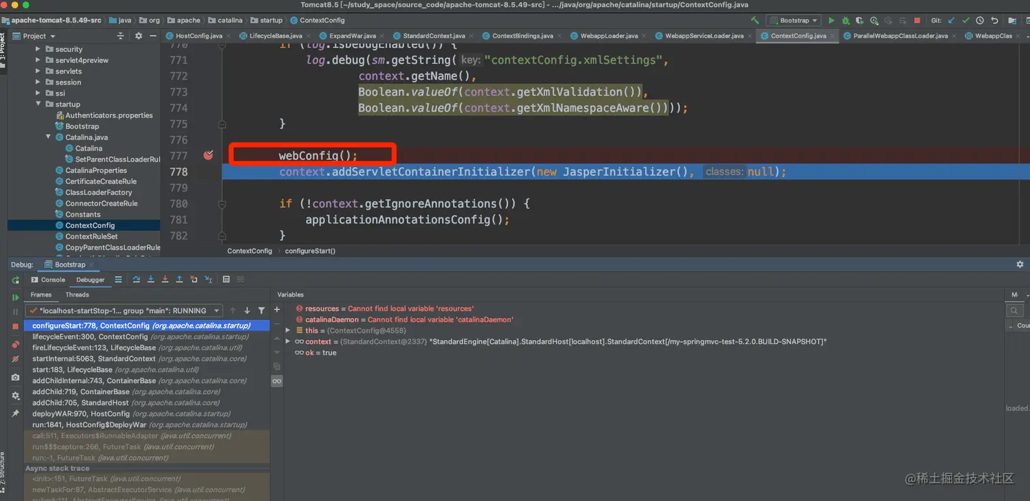Open Debug sidebar settings gear
The height and width of the screenshot is (501, 1030).
pyautogui.click(x=15, y=396)
